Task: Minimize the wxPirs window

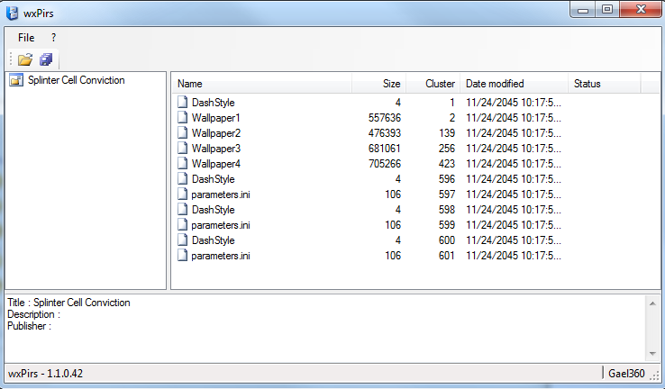Action: tap(583, 10)
